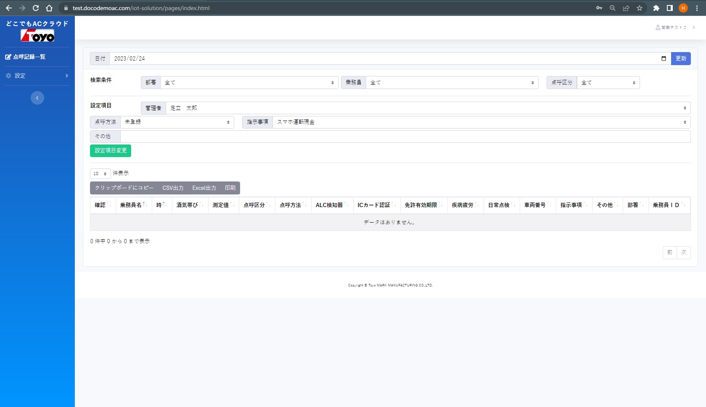Click the その他 text input field
The width and height of the screenshot is (706, 407).
[x=405, y=137]
